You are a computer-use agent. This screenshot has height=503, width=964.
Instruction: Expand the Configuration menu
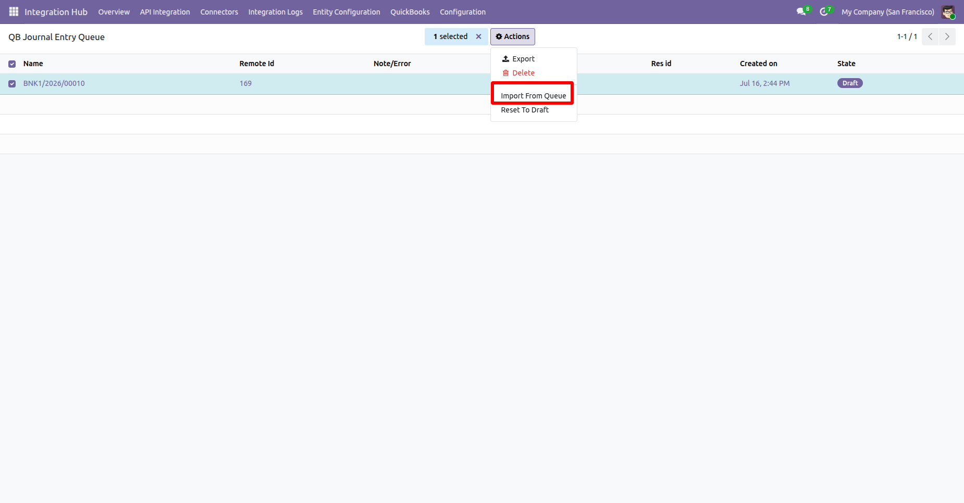click(463, 12)
